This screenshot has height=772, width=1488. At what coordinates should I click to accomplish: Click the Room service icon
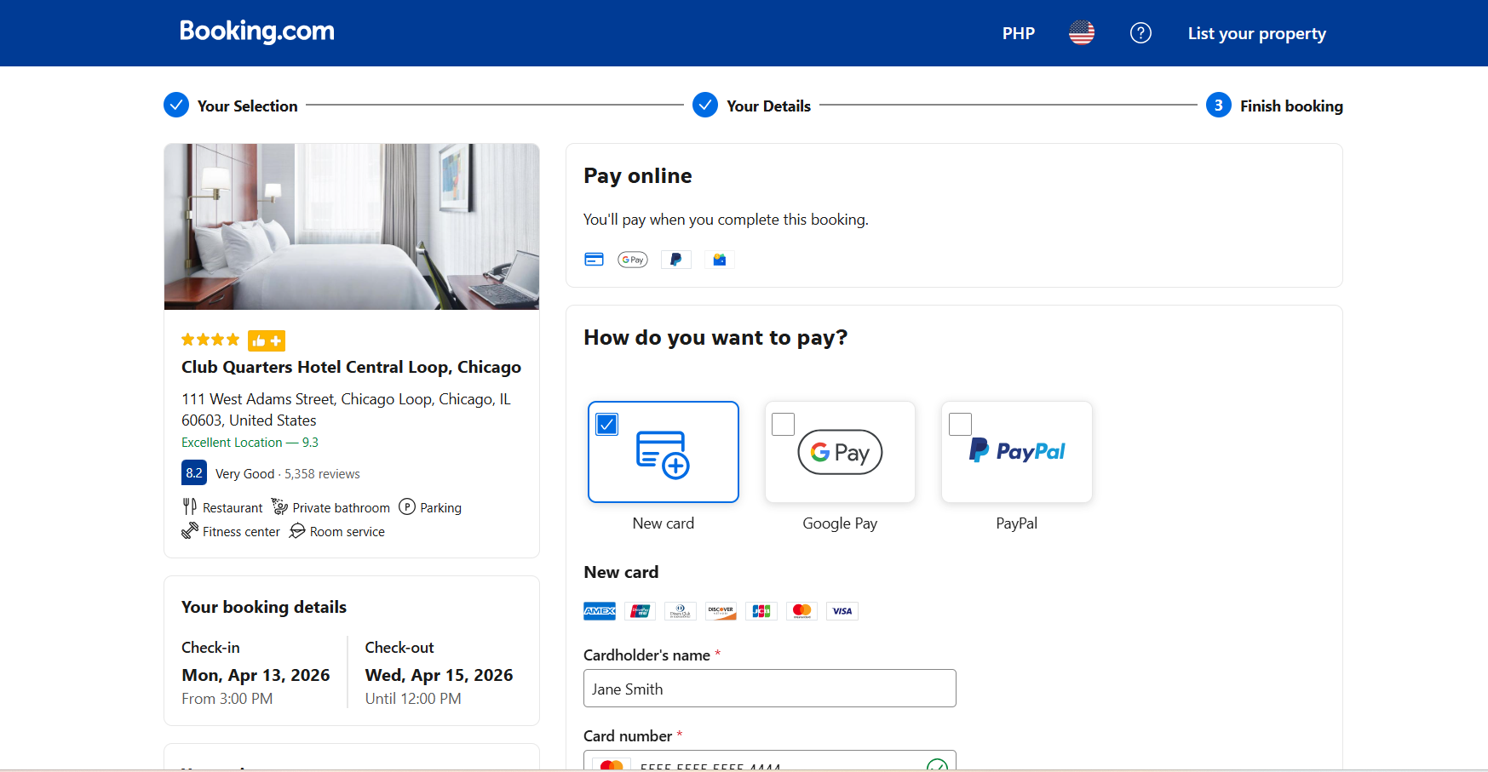point(297,531)
